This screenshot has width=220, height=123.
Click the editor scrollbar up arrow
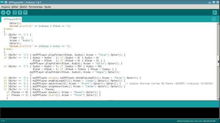[x=218, y=24]
